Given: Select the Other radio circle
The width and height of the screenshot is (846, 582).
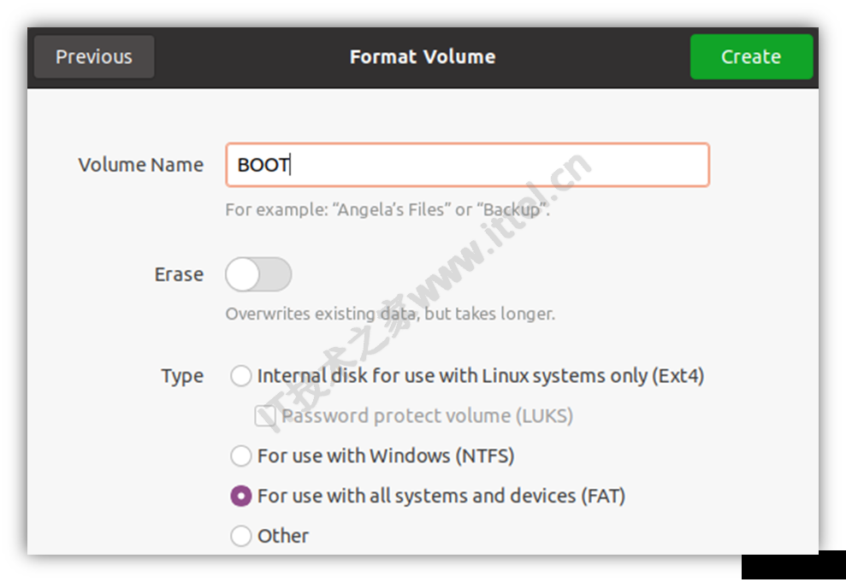Looking at the screenshot, I should coord(240,536).
